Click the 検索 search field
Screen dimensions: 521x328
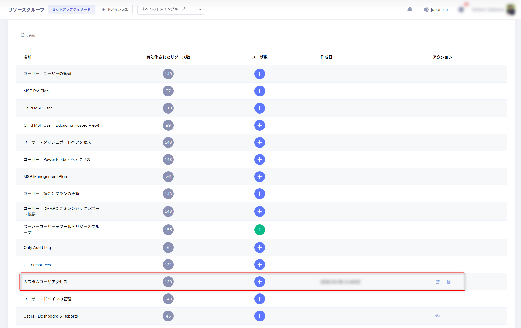68,36
